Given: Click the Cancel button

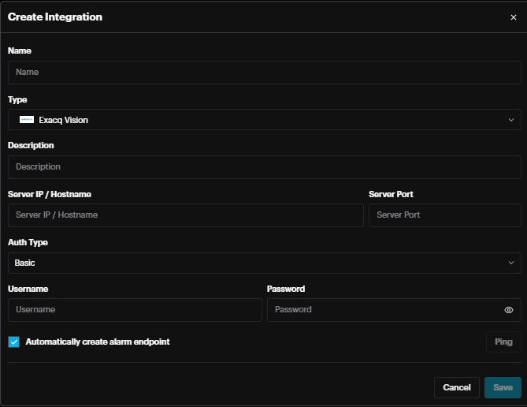Looking at the screenshot, I should pyautogui.click(x=456, y=387).
